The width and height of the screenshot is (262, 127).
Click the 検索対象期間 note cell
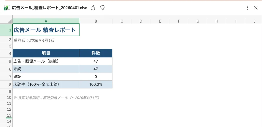pyautogui.click(x=56, y=97)
